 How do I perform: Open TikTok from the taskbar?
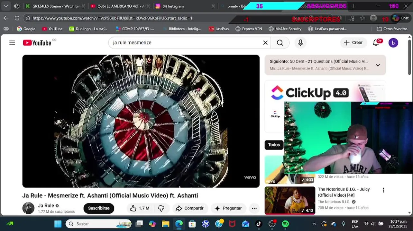259,224
